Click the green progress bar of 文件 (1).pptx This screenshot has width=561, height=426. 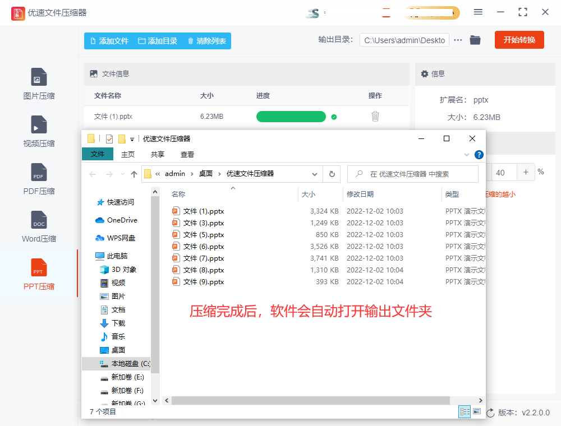tap(291, 117)
